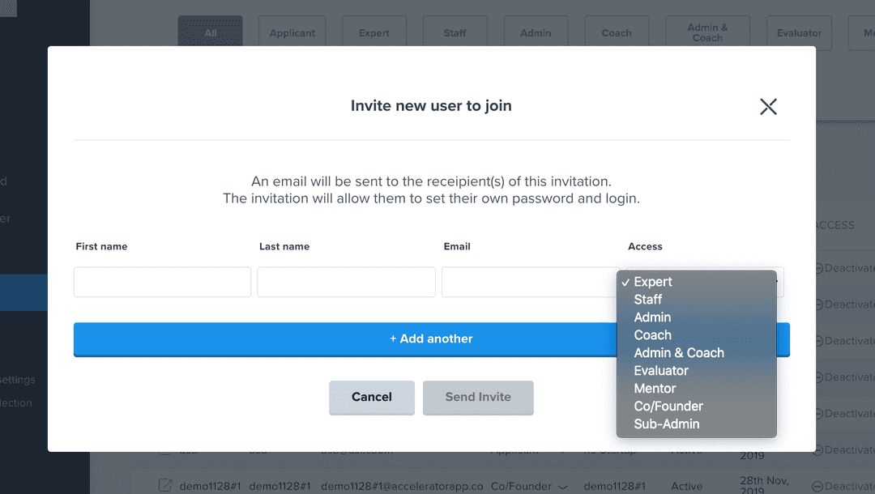
Task: Focus the Last name text box
Action: (x=346, y=283)
